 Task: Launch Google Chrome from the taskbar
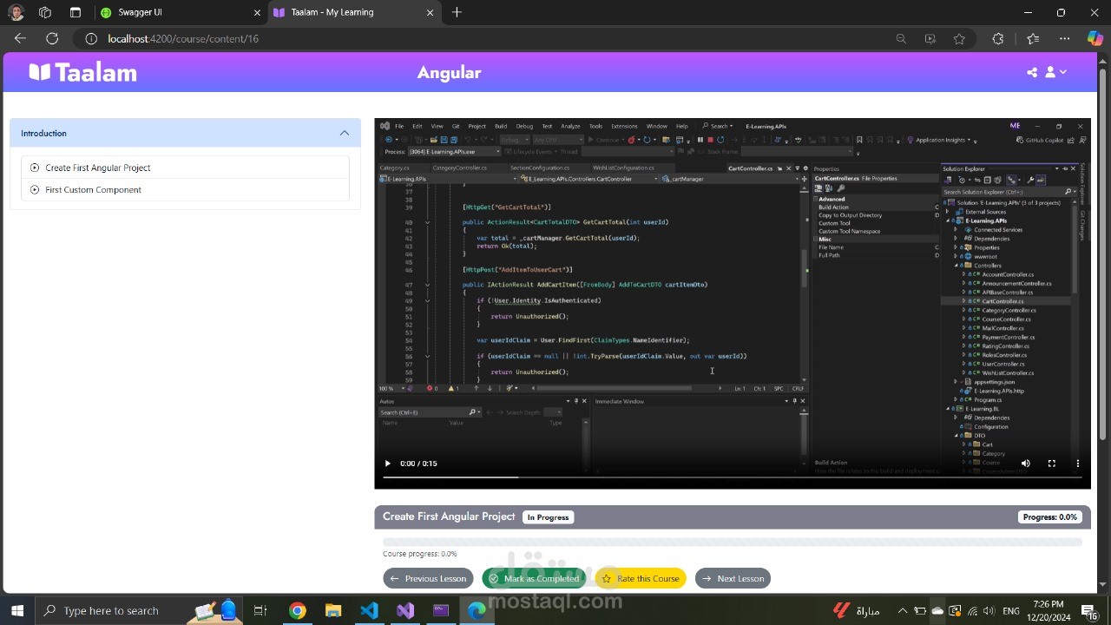[298, 610]
